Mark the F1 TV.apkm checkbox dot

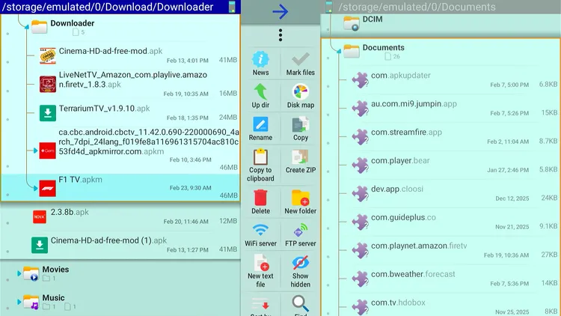point(7,195)
